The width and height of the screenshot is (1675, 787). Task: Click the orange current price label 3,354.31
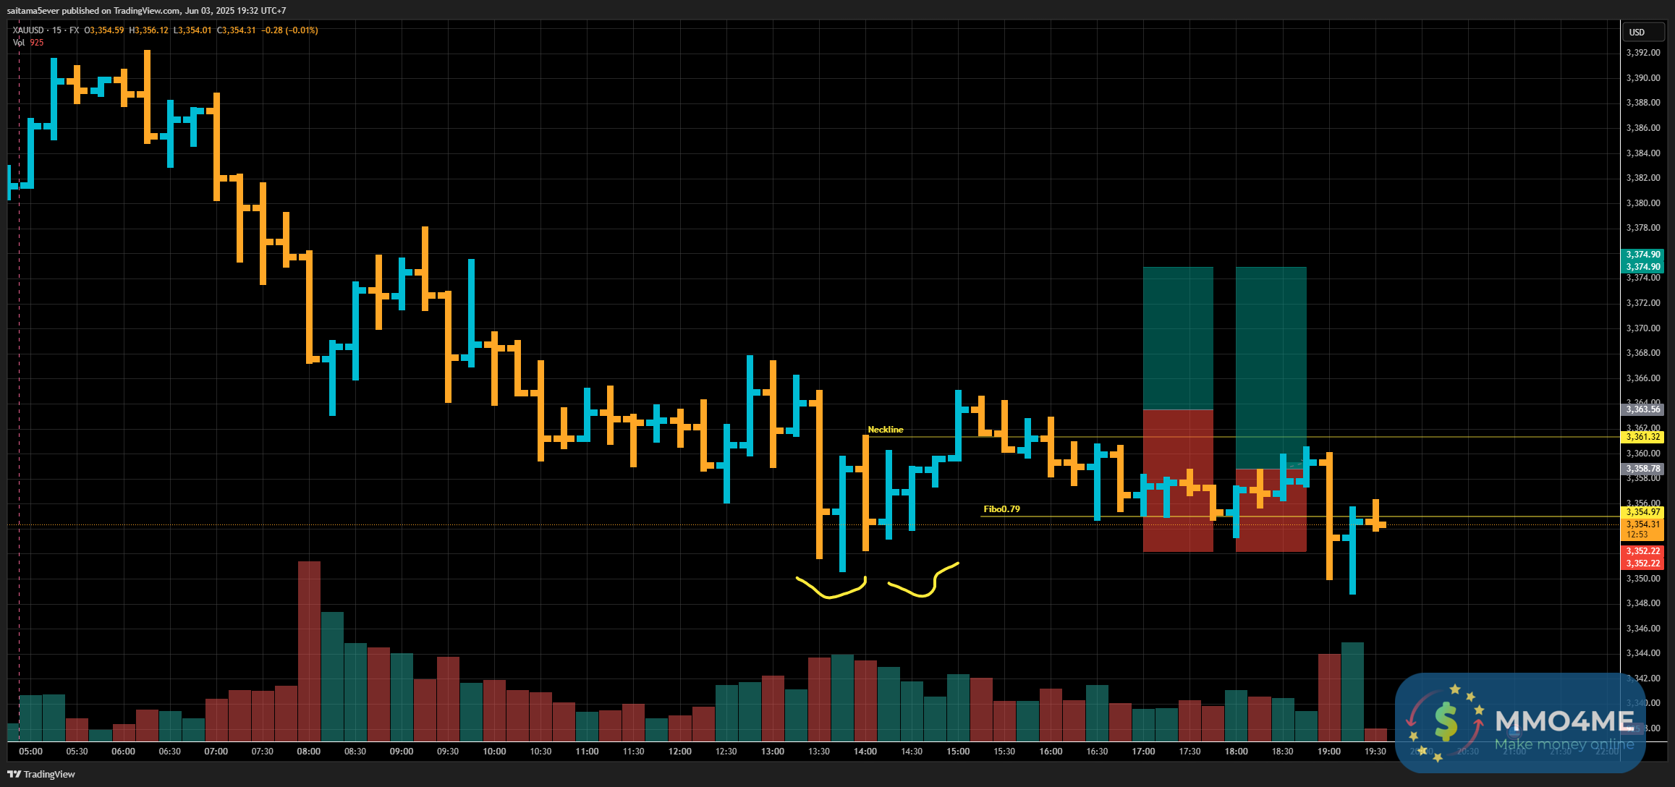tap(1642, 524)
